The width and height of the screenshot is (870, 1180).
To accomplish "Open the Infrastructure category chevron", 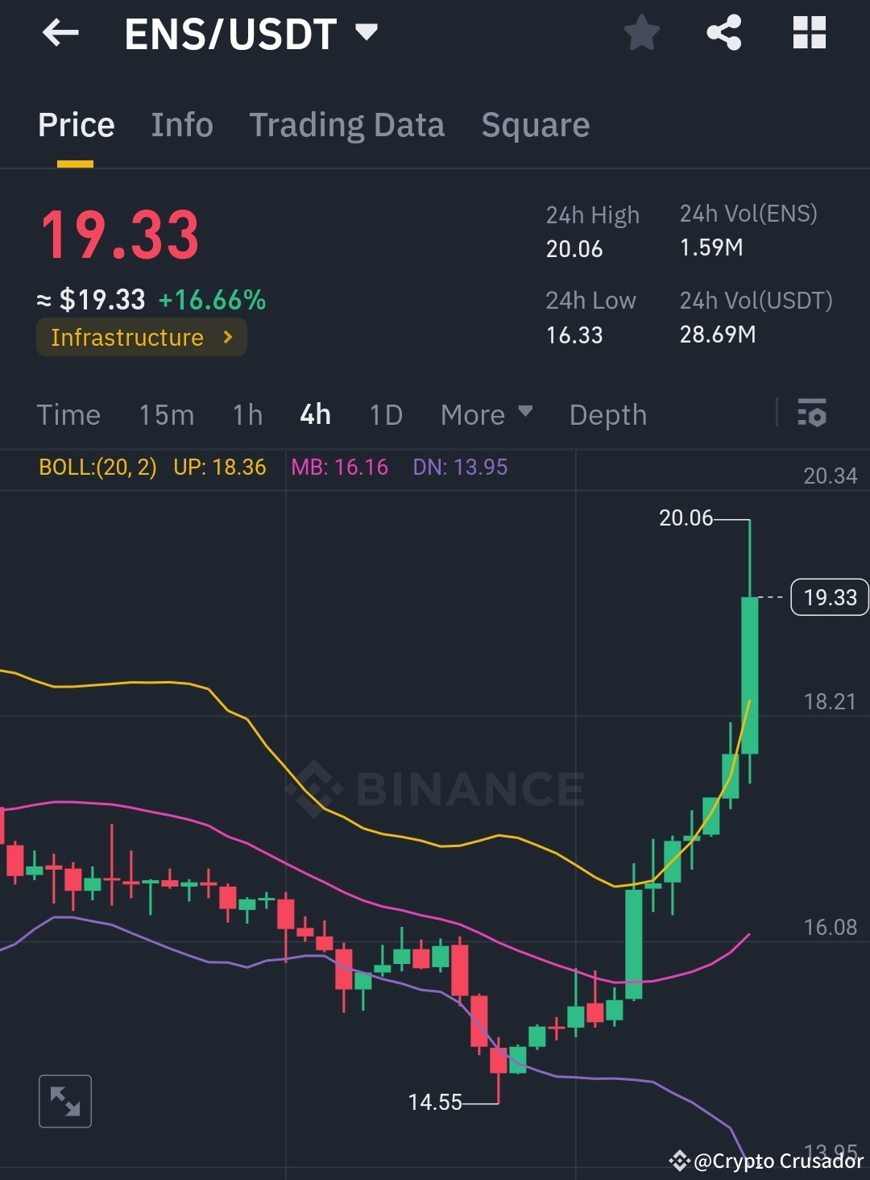I will pos(230,337).
